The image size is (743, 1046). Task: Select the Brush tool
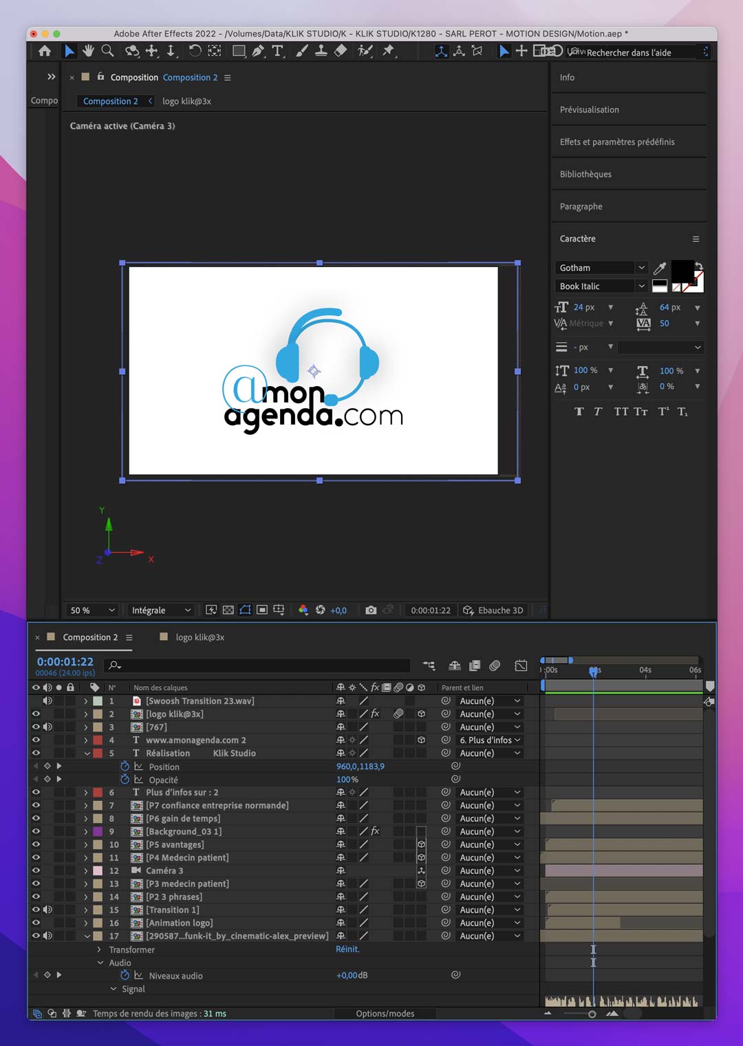pyautogui.click(x=302, y=51)
